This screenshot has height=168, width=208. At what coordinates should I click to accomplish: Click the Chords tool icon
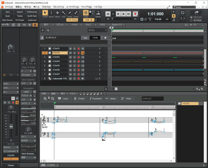(75, 99)
